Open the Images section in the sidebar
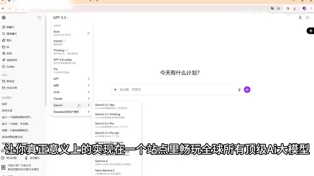 pyautogui.click(x=7, y=40)
